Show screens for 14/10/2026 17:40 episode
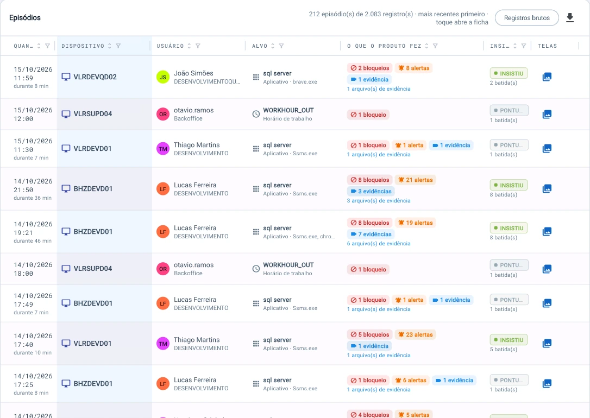590x418 pixels. [547, 343]
